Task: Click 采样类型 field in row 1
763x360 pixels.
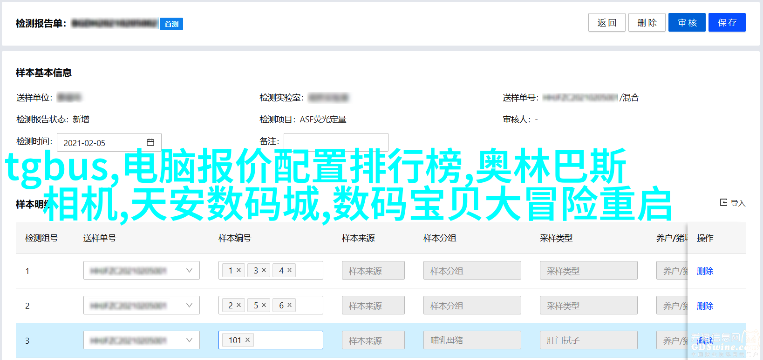Action: click(589, 270)
